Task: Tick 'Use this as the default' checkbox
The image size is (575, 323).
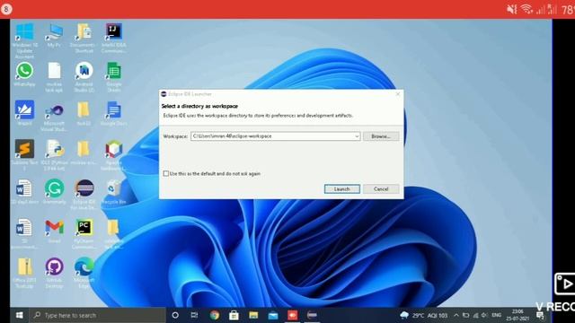Action: pyautogui.click(x=165, y=173)
